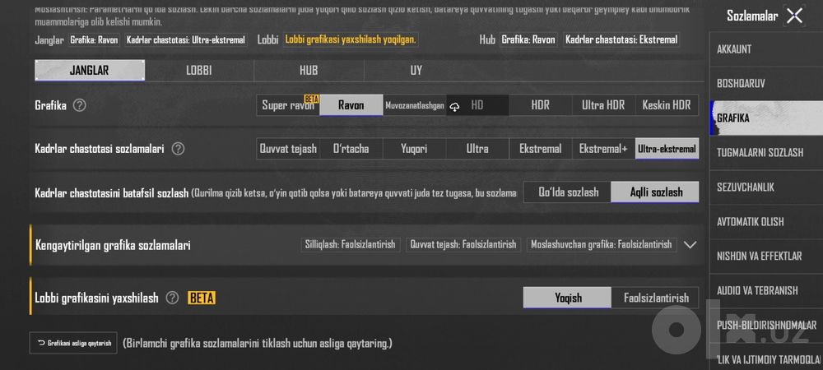Screen dimensions: 823x370
Task: Open help icon for Kadrlar chastotasi sozlamalari
Action: 178,149
